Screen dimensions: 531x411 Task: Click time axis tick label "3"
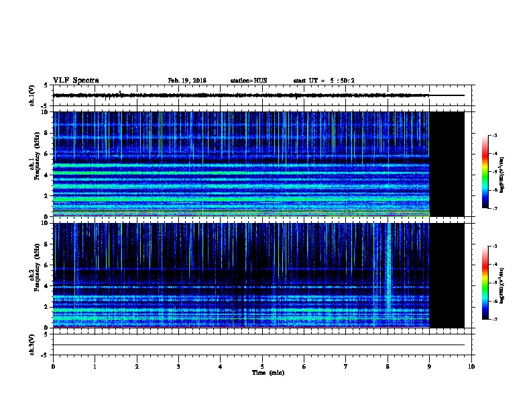[x=178, y=367]
